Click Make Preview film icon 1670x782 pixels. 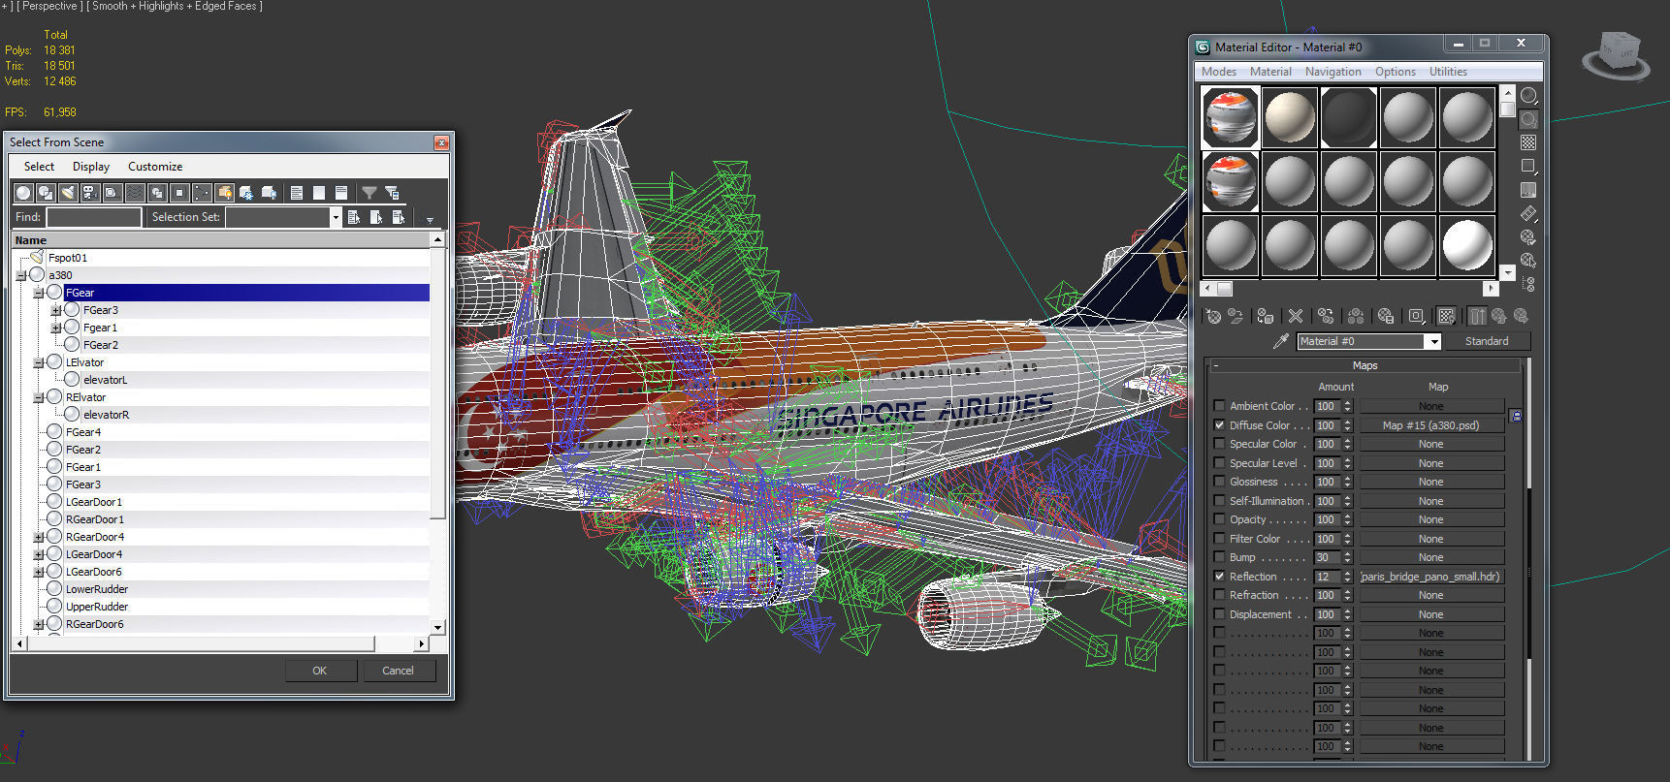[x=1528, y=213]
